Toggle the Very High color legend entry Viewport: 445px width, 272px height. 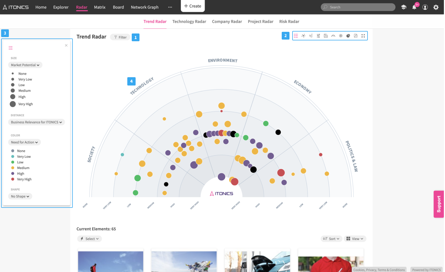(22, 179)
